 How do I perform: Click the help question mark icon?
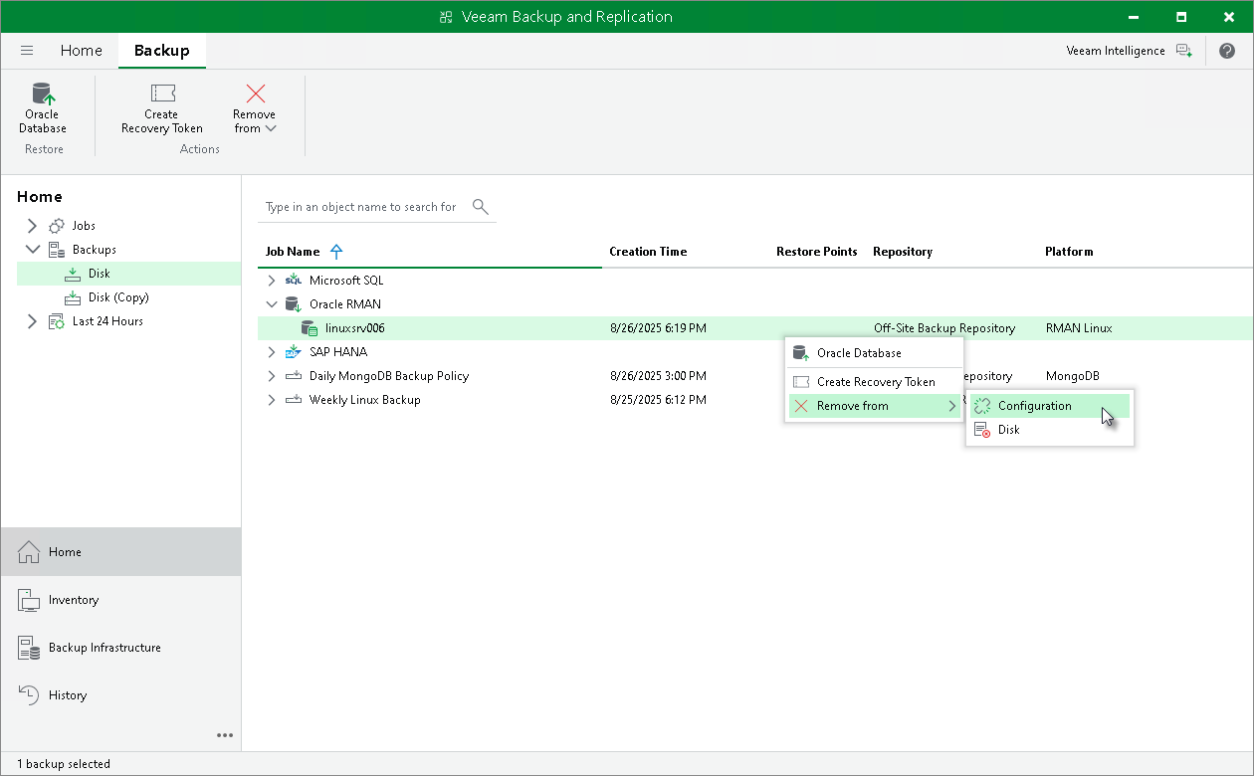pyautogui.click(x=1226, y=51)
